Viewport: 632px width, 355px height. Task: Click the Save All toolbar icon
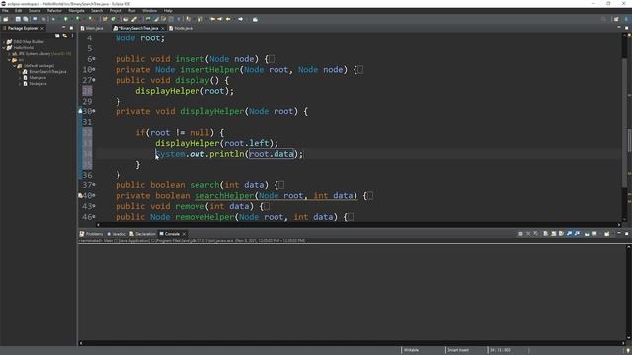click(x=26, y=19)
